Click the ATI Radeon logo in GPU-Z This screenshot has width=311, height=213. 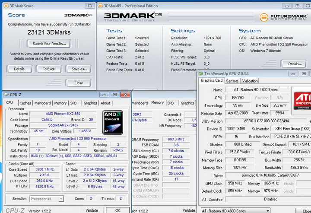pyautogui.click(x=302, y=100)
